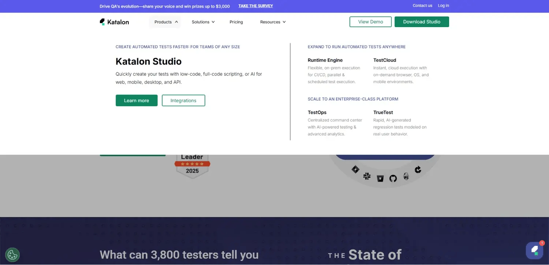The height and width of the screenshot is (265, 549).
Task: Click the Bitbucket integration icon
Action: (380, 179)
